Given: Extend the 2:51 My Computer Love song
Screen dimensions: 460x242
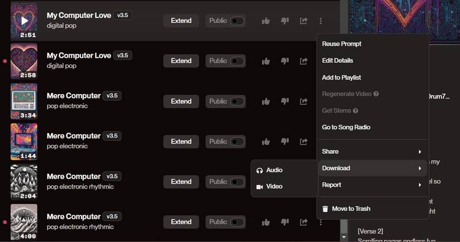Looking at the screenshot, I should 181,21.
